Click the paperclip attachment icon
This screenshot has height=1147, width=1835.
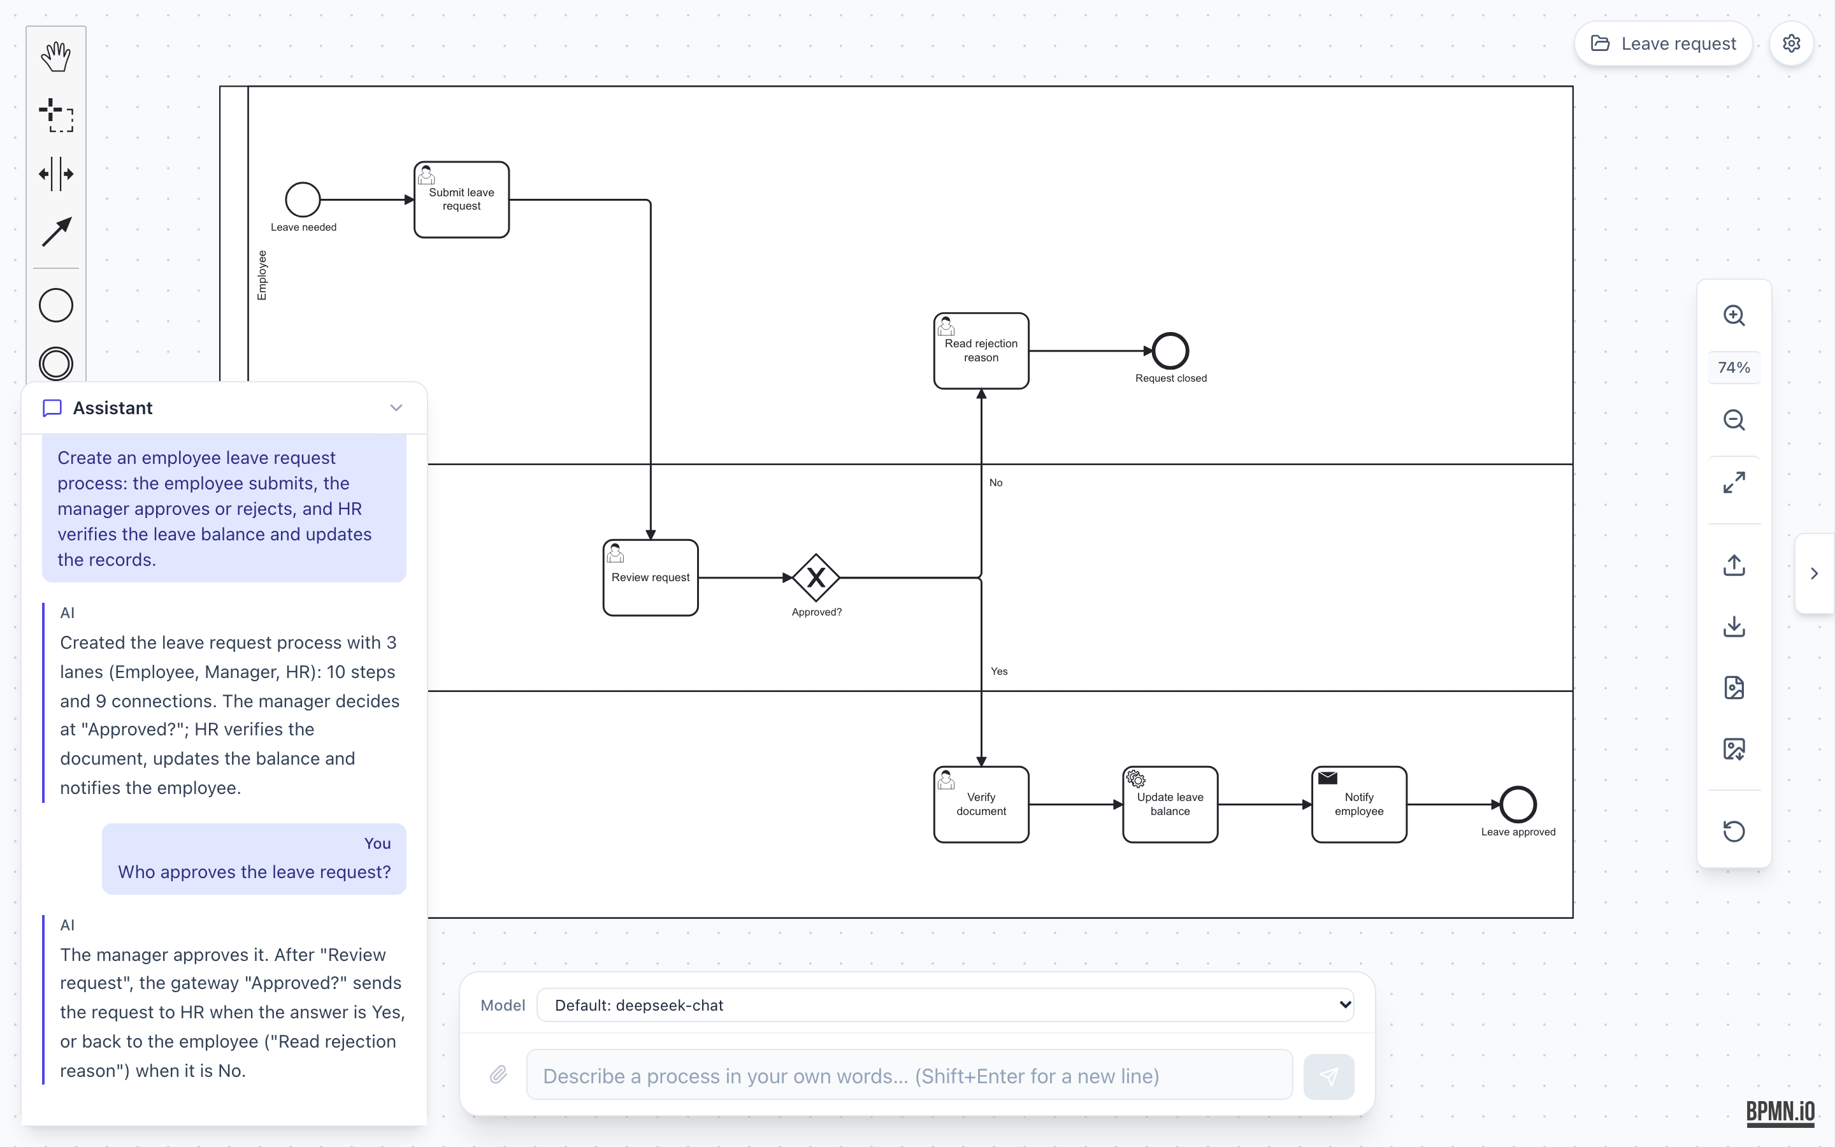(498, 1075)
